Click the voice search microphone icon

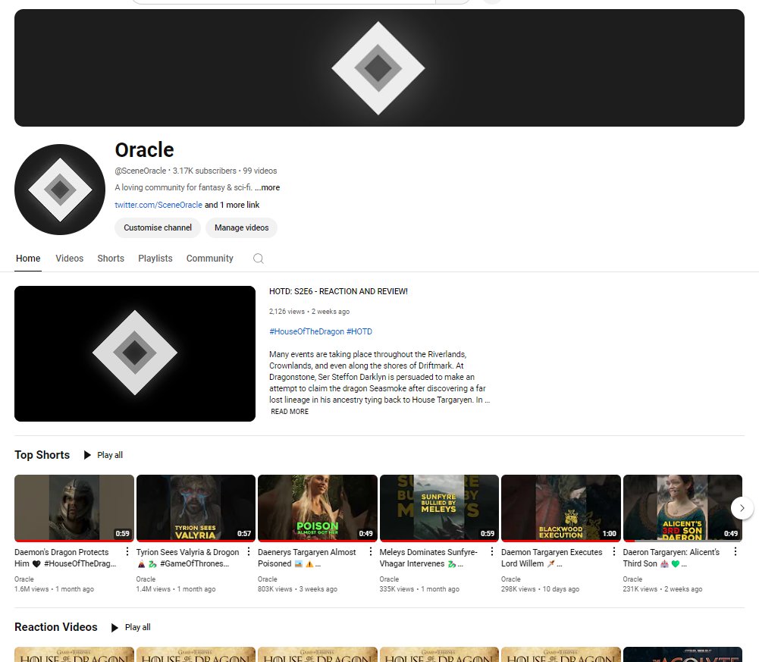tap(491, 3)
